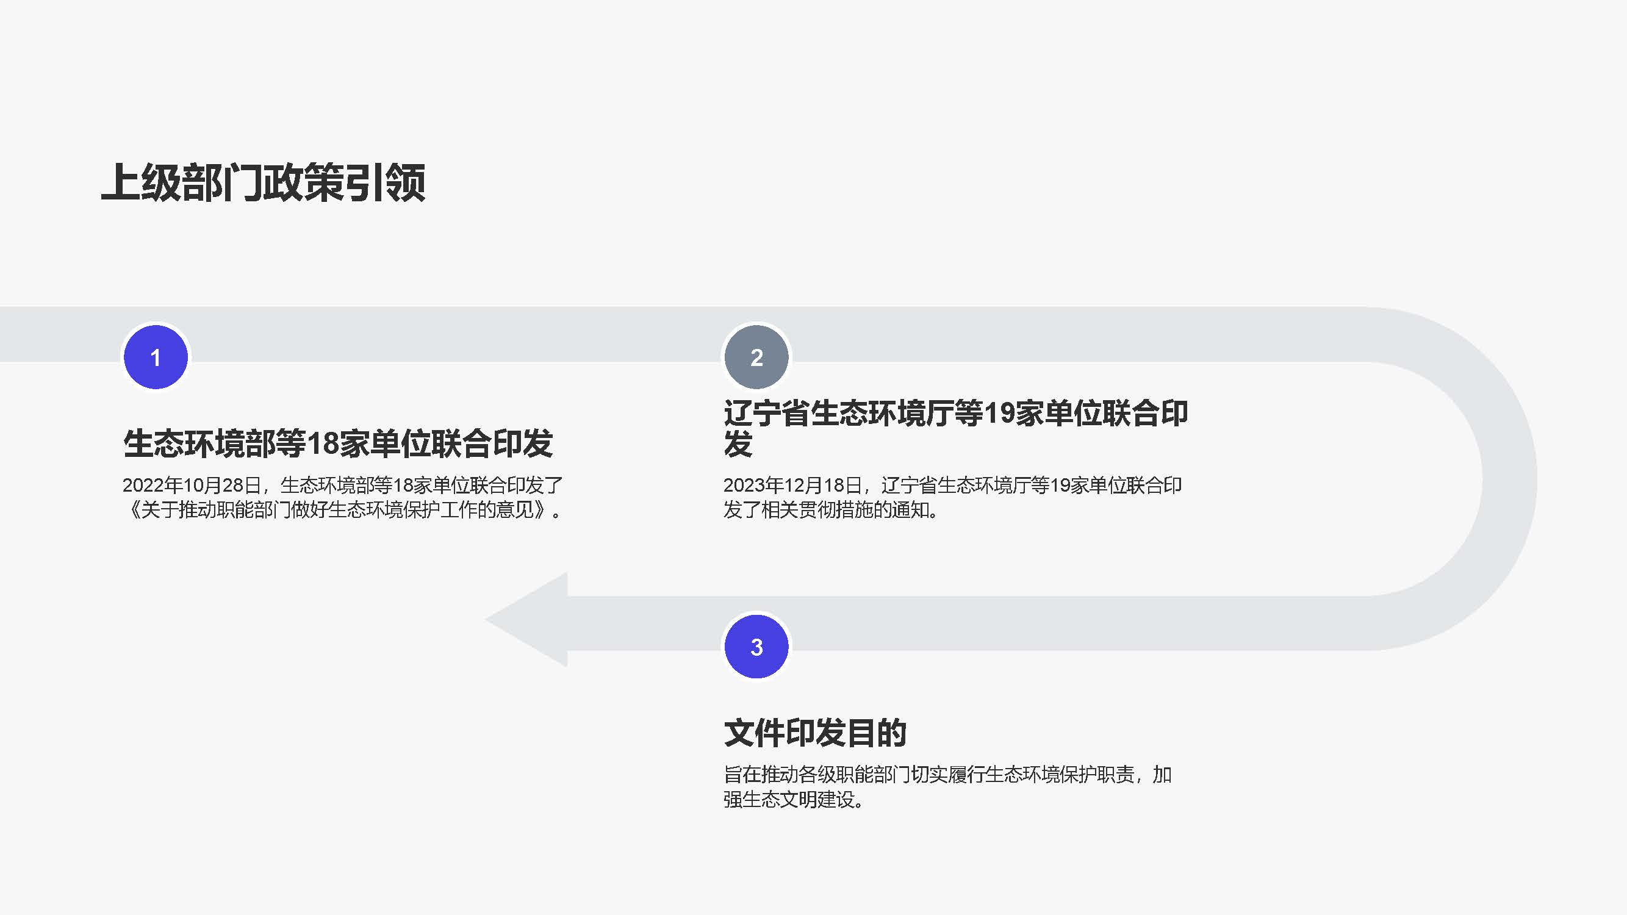Screen dimensions: 1627x915
Task: Click the line 发了相关贯彻措施的通知
Action: point(830,509)
